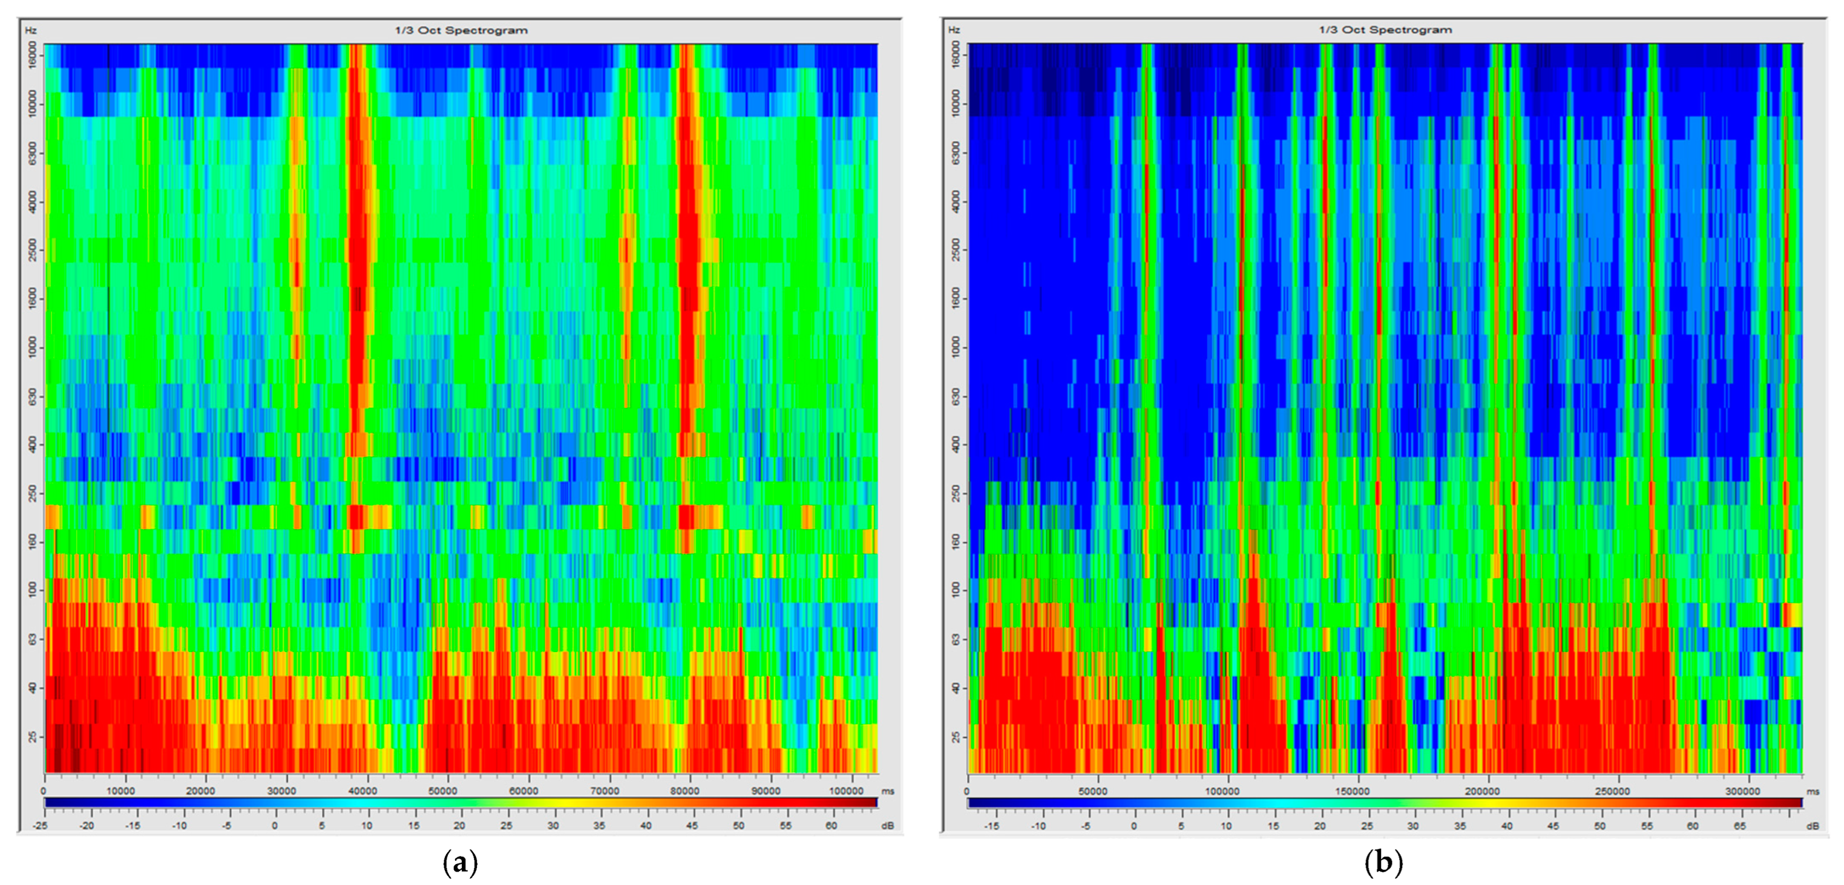The width and height of the screenshot is (1844, 885).
Task: Click the Hz label on the right spectrogram
Action: tap(954, 29)
